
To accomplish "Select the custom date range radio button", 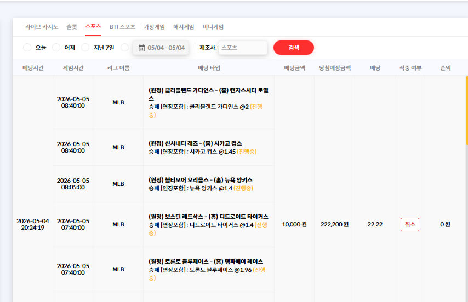I will click(x=125, y=48).
